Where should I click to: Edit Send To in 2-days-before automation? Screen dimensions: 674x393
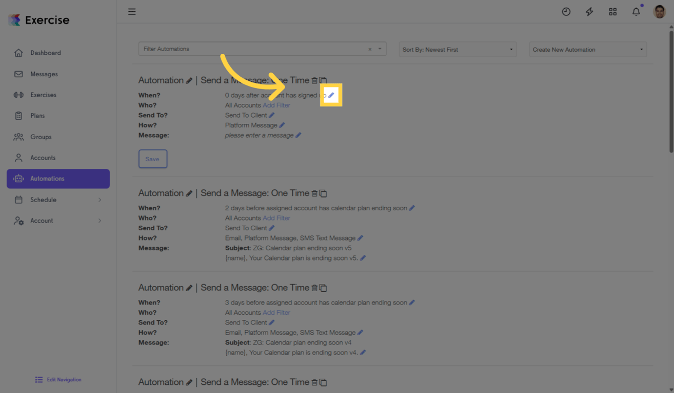272,228
